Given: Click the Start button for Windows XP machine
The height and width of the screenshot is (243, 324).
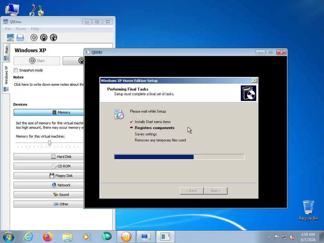Looking at the screenshot, I should tap(37, 61).
